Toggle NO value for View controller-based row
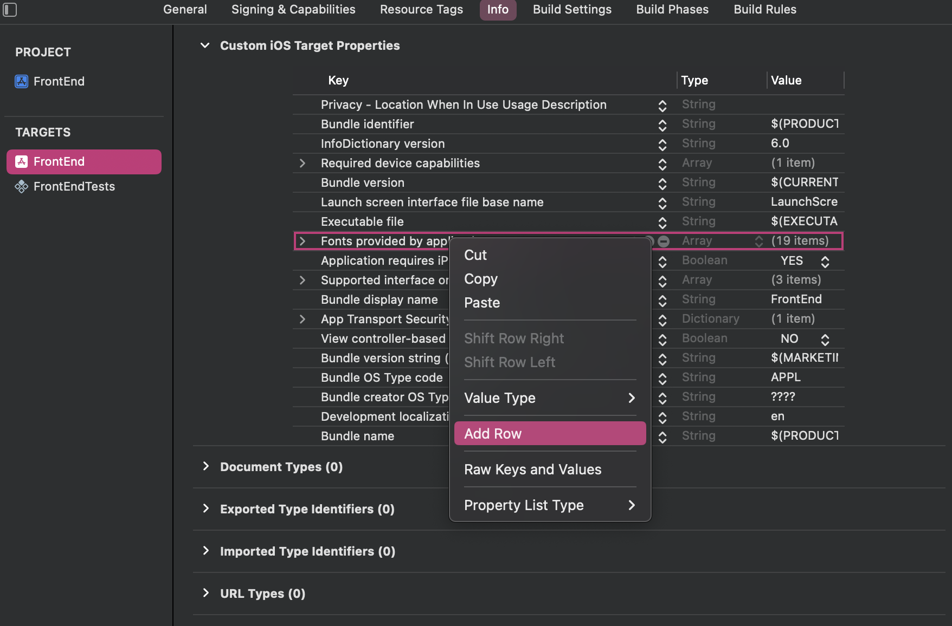 click(x=825, y=340)
